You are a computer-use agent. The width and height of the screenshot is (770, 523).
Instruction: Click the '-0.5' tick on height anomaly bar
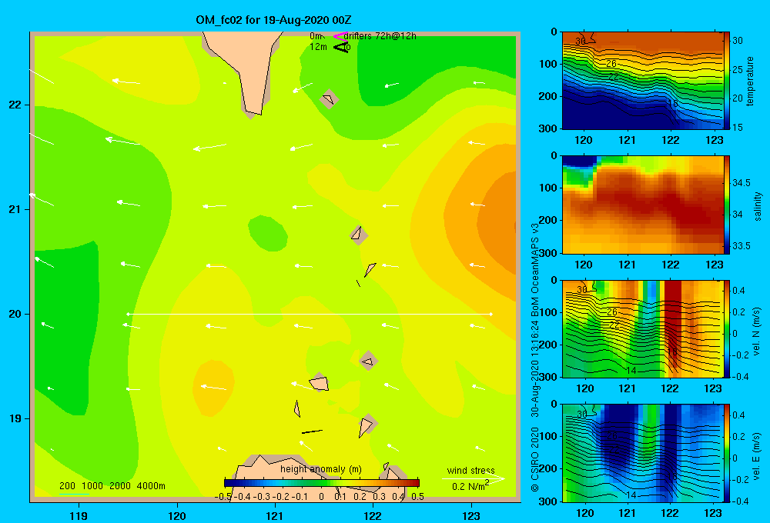coord(223,497)
